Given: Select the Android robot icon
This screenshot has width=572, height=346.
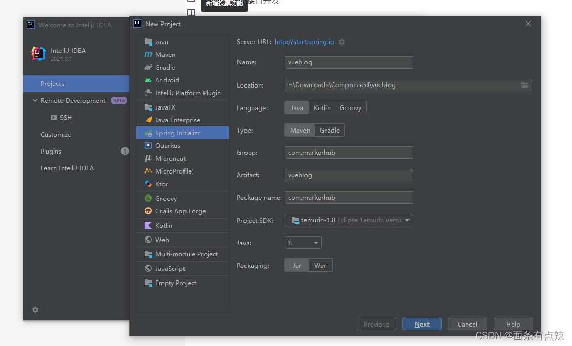Looking at the screenshot, I should [148, 80].
